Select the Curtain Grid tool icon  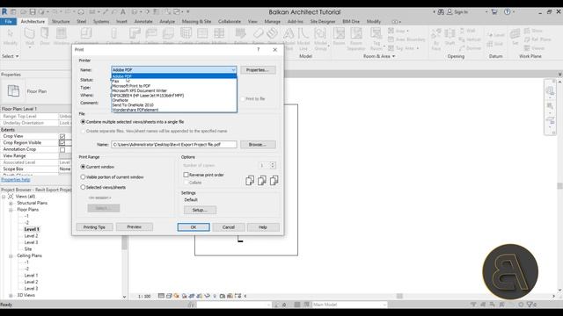(202, 34)
